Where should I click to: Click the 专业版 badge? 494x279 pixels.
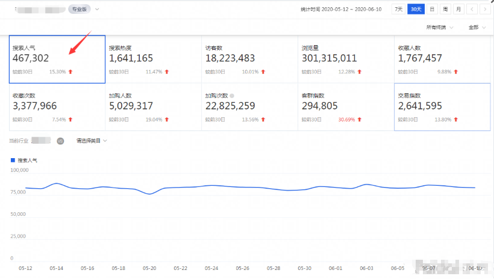[x=80, y=9]
